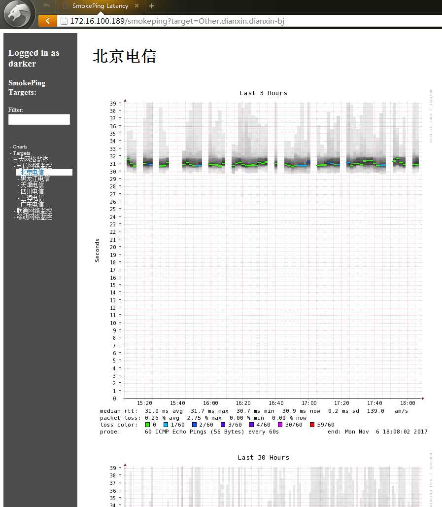Select 天津电信 target link
This screenshot has height=507, width=442.
pos(32,185)
